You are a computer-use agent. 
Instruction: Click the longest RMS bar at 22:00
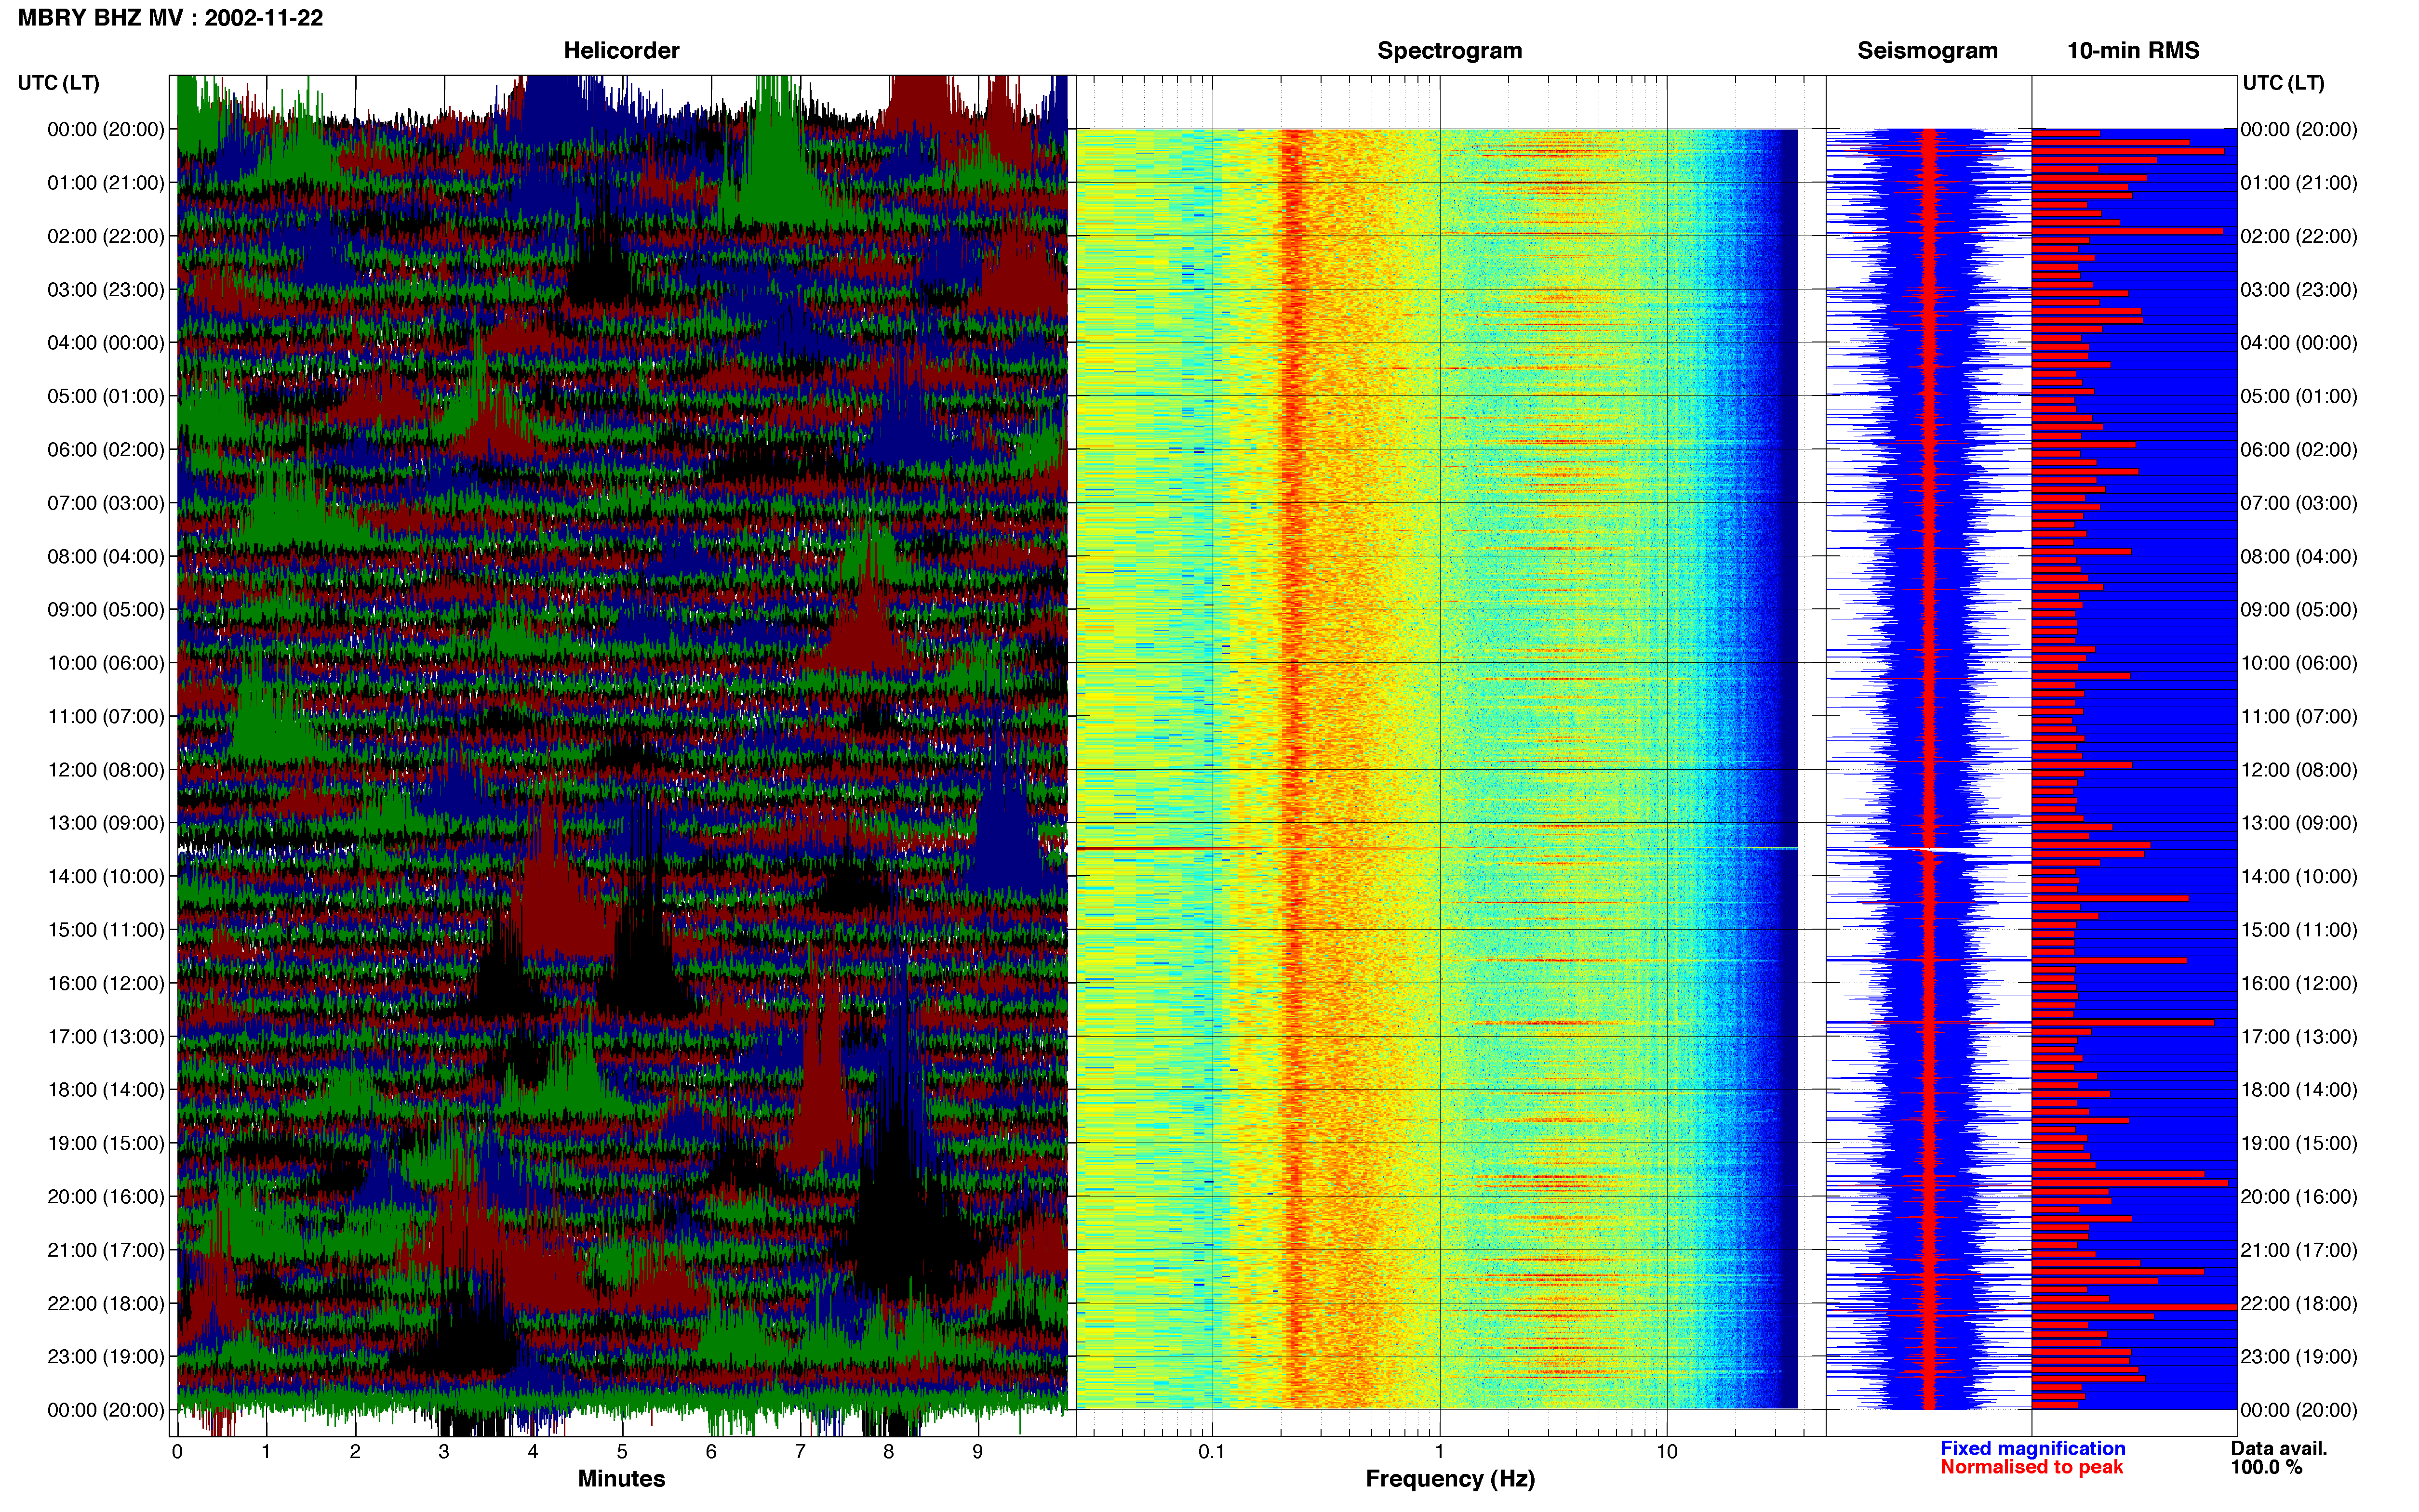tap(2134, 1307)
